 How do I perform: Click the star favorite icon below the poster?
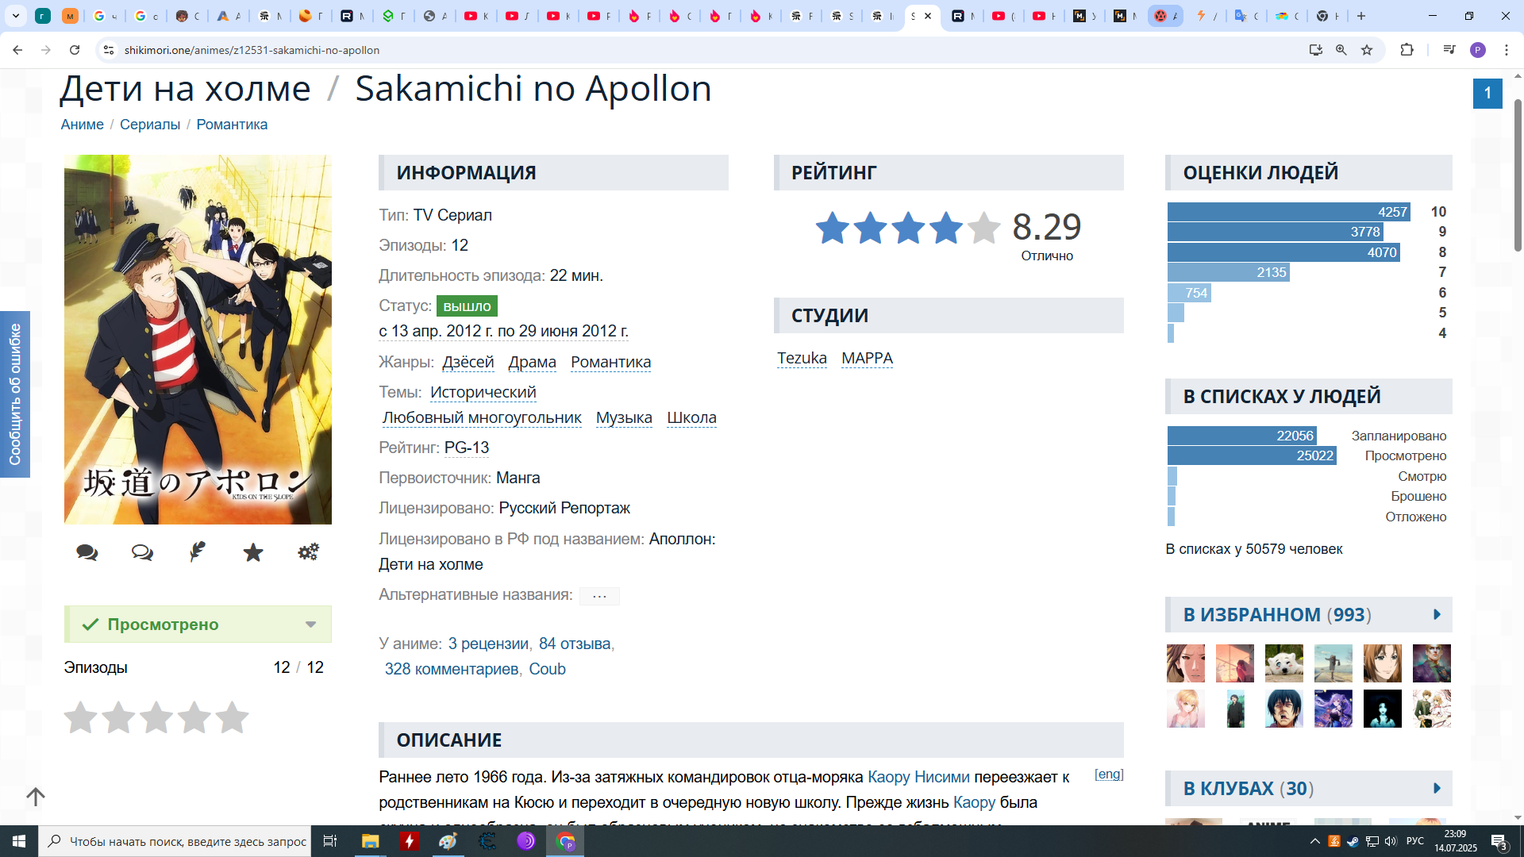pos(253,552)
